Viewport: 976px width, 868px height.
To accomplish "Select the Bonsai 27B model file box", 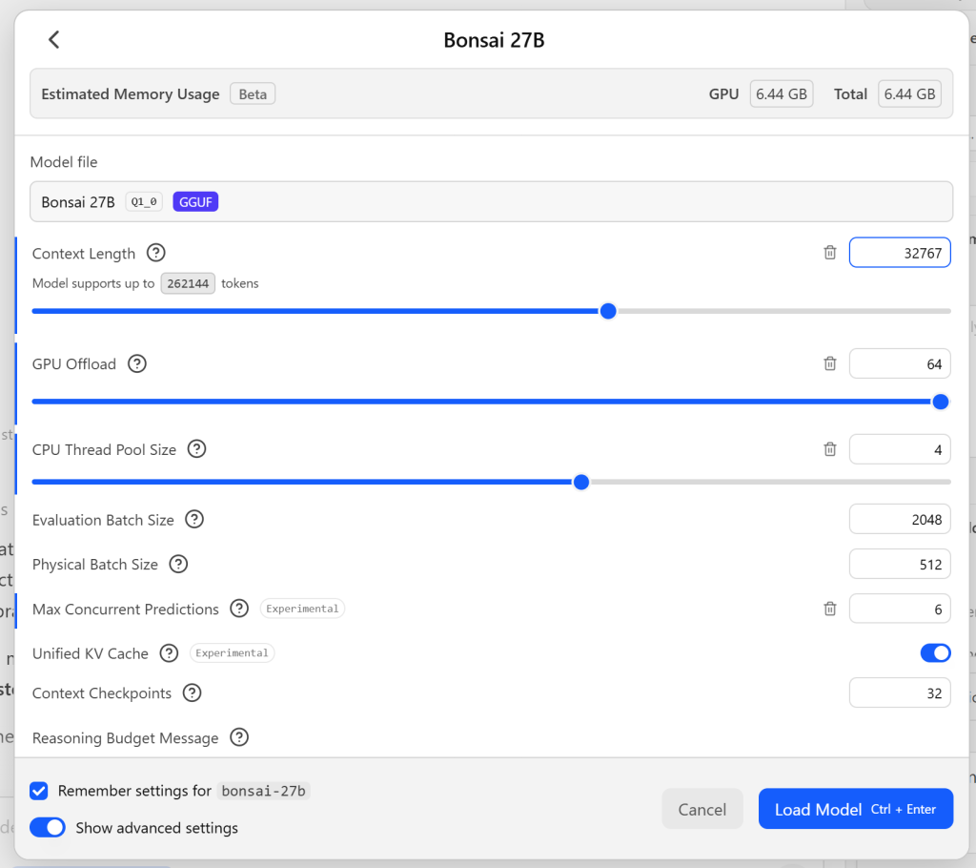I will (x=491, y=202).
